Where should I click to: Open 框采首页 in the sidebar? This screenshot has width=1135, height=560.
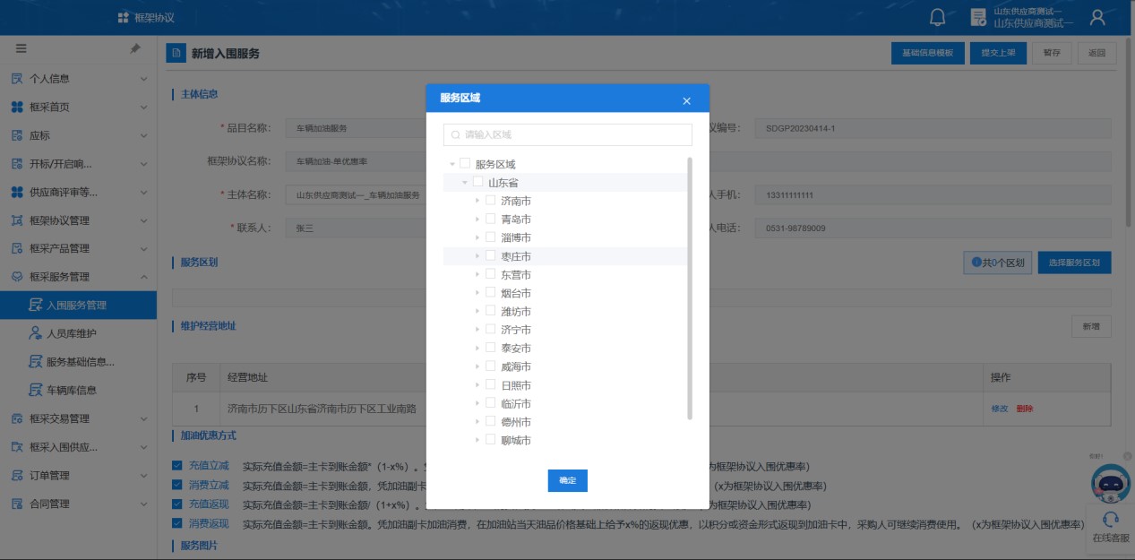click(x=78, y=107)
